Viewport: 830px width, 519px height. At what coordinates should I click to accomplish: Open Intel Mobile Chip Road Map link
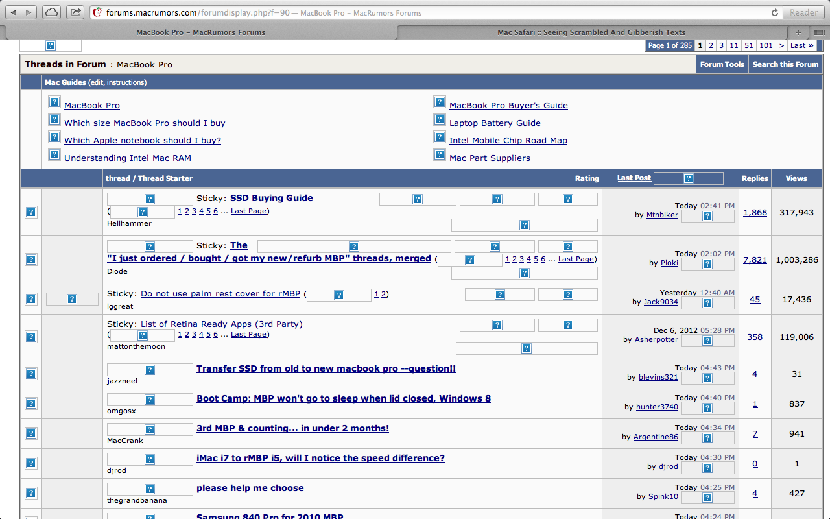coord(508,140)
